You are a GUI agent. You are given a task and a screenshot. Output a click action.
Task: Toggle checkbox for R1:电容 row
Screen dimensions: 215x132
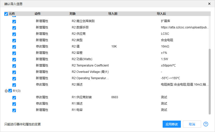(x=14, y=110)
